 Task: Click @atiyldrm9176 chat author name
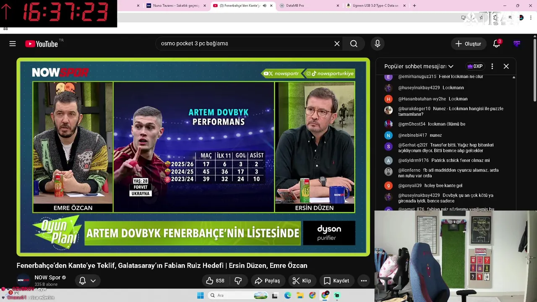point(413,160)
